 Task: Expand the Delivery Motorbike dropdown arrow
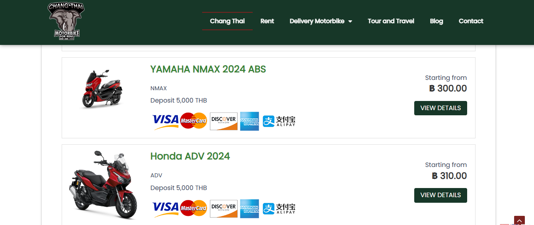coord(350,21)
